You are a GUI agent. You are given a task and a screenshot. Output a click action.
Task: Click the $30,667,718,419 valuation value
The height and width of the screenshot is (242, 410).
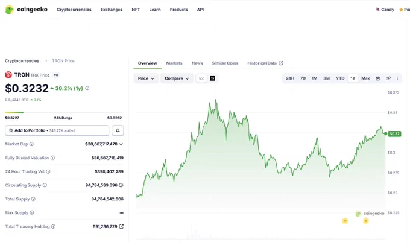(107, 158)
